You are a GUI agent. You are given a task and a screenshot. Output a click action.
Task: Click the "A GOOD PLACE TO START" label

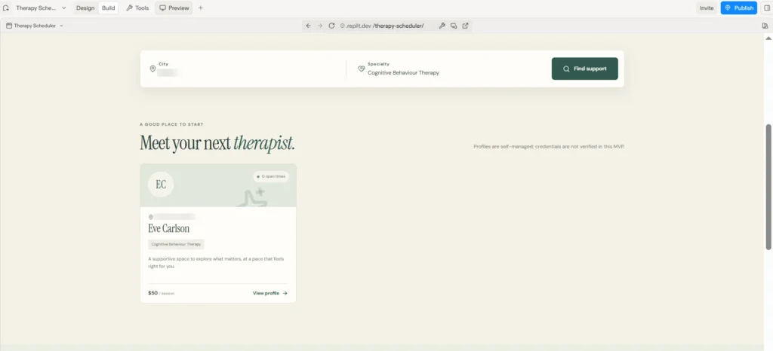coord(171,124)
